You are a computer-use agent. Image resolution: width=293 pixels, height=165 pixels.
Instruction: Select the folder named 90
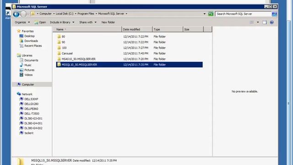coord(63,42)
